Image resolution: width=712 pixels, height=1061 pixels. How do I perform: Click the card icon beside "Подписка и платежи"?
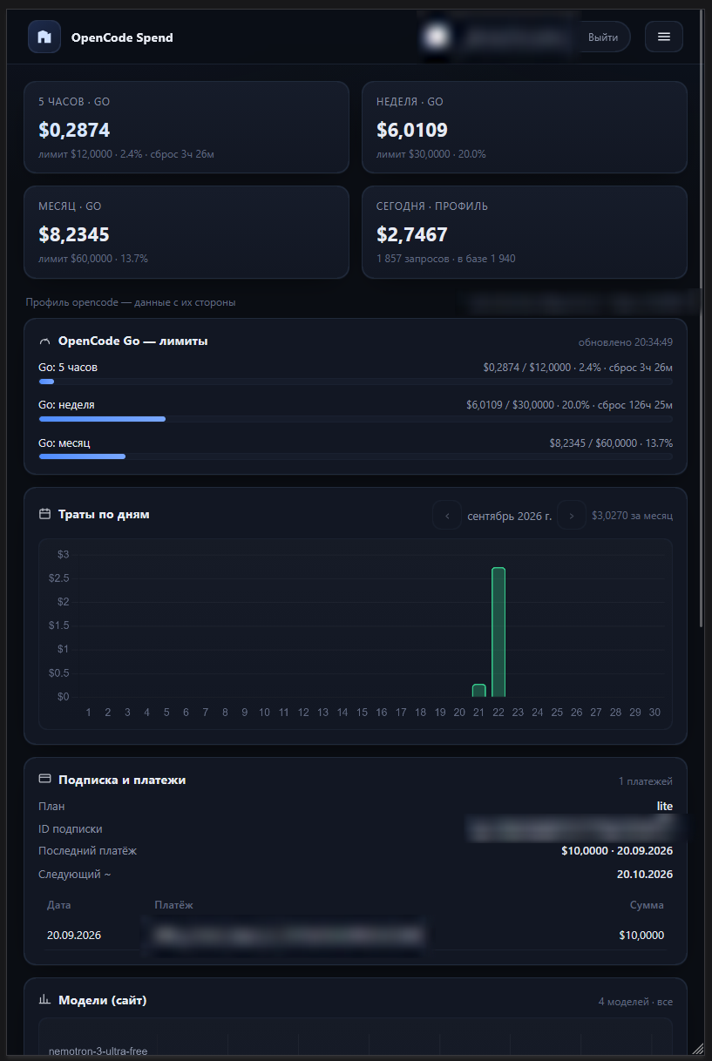(45, 780)
